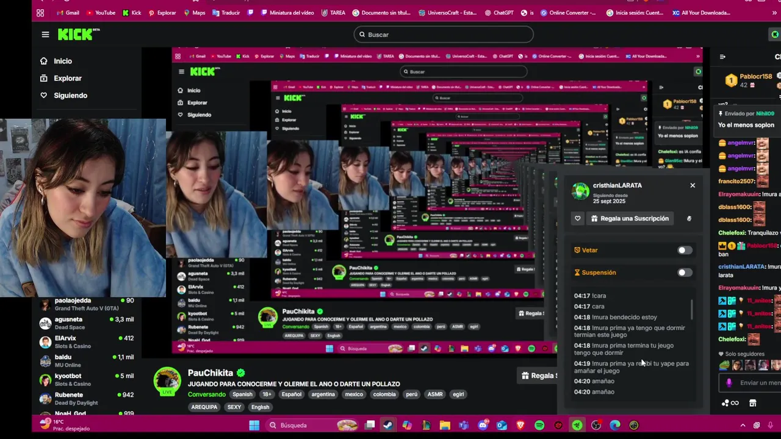Open Spotify from the taskbar
This screenshot has height=439, width=781.
tap(539, 425)
